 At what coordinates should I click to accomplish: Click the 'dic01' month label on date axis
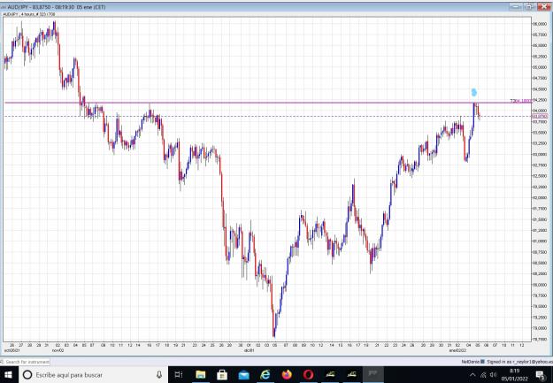249,350
